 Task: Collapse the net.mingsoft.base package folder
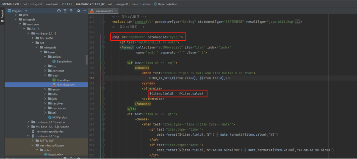pos(33,145)
